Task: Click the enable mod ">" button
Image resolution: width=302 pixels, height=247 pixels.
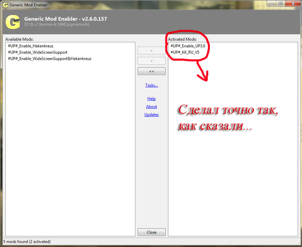Action: 152,51
